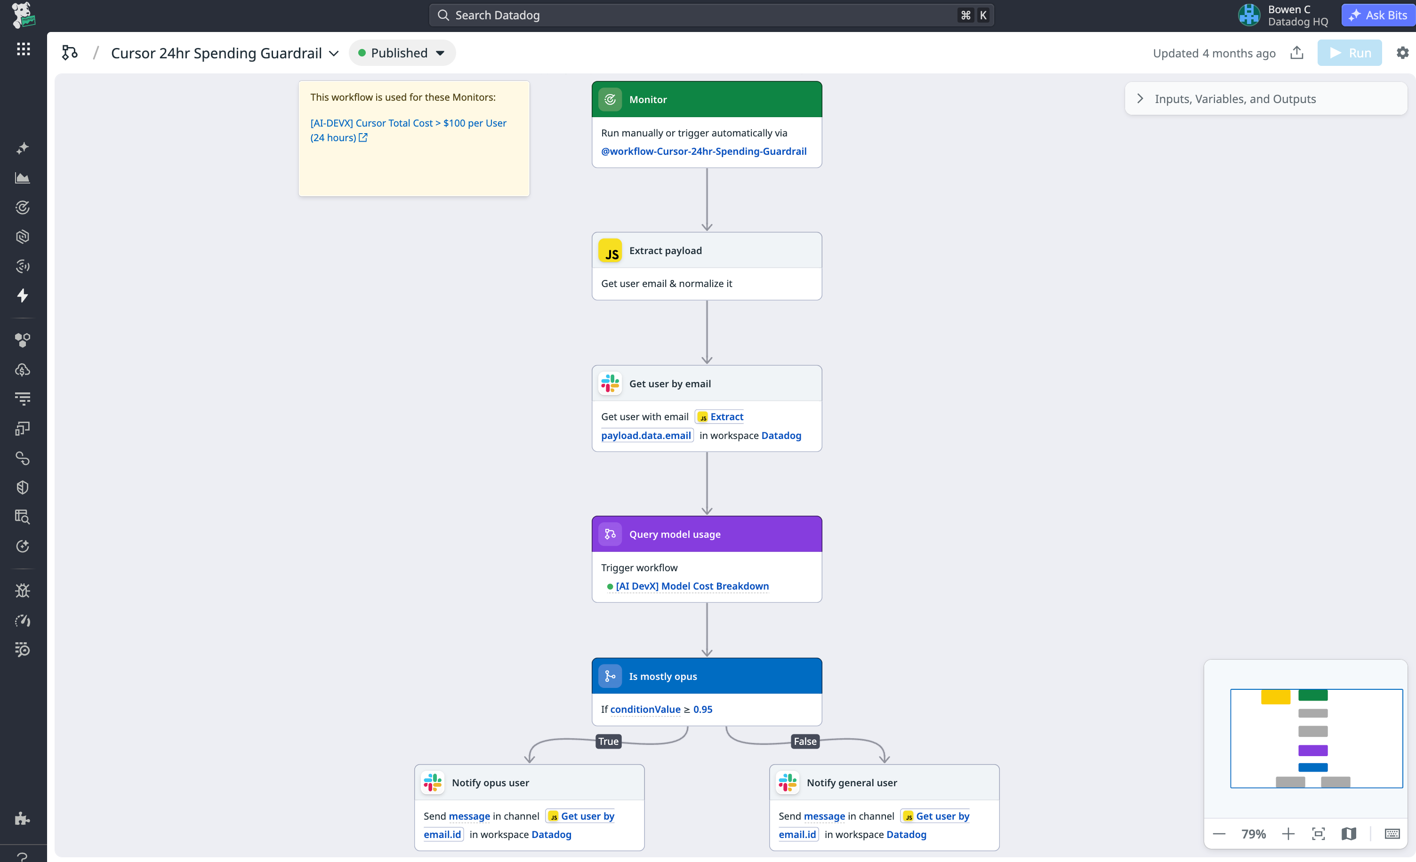1416x862 pixels.
Task: Show keyboard shortcuts icon
Action: point(1392,834)
